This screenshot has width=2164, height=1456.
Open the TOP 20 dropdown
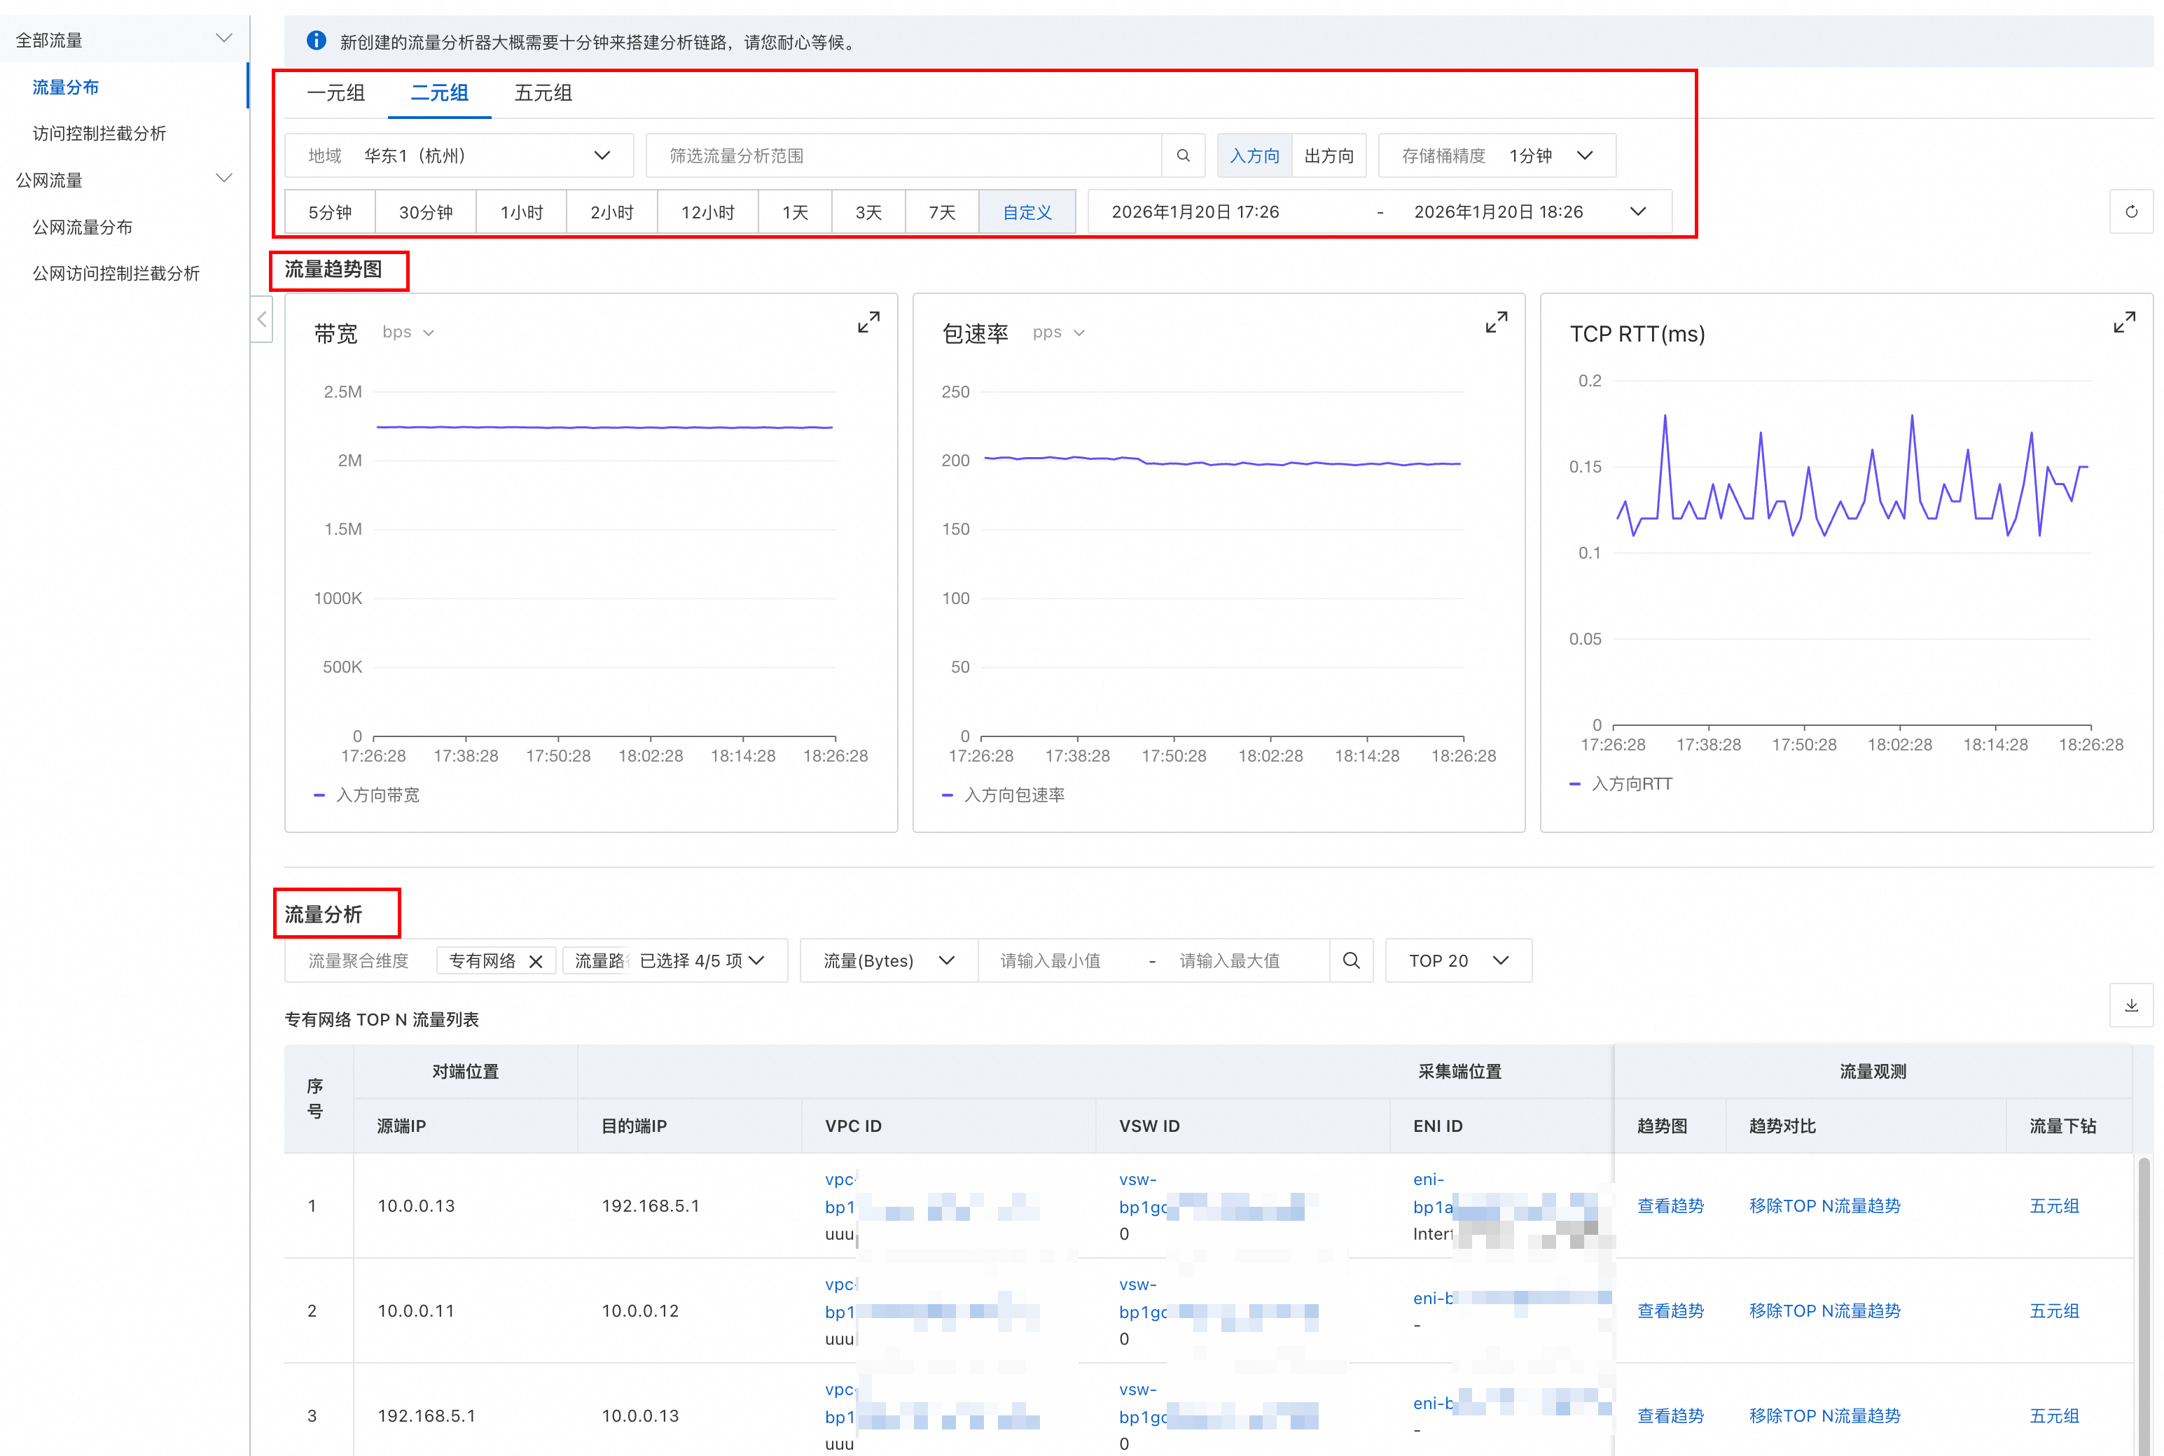click(1457, 960)
